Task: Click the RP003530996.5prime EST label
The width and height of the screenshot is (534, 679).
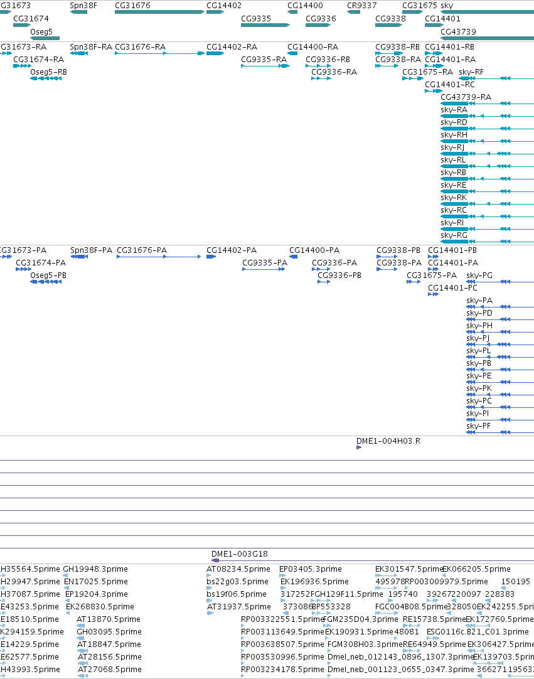Action: tap(282, 657)
